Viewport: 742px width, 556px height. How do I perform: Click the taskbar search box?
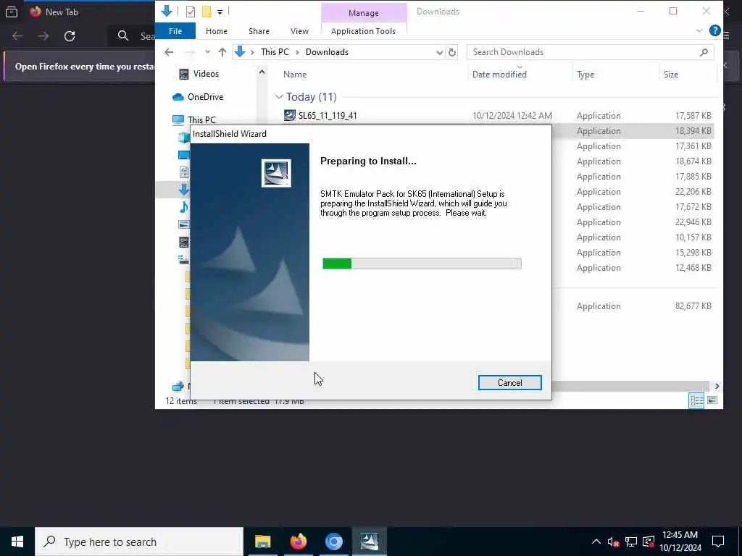(139, 542)
